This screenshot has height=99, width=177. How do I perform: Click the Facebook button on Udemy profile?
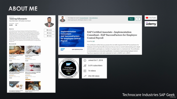(x=49, y=30)
